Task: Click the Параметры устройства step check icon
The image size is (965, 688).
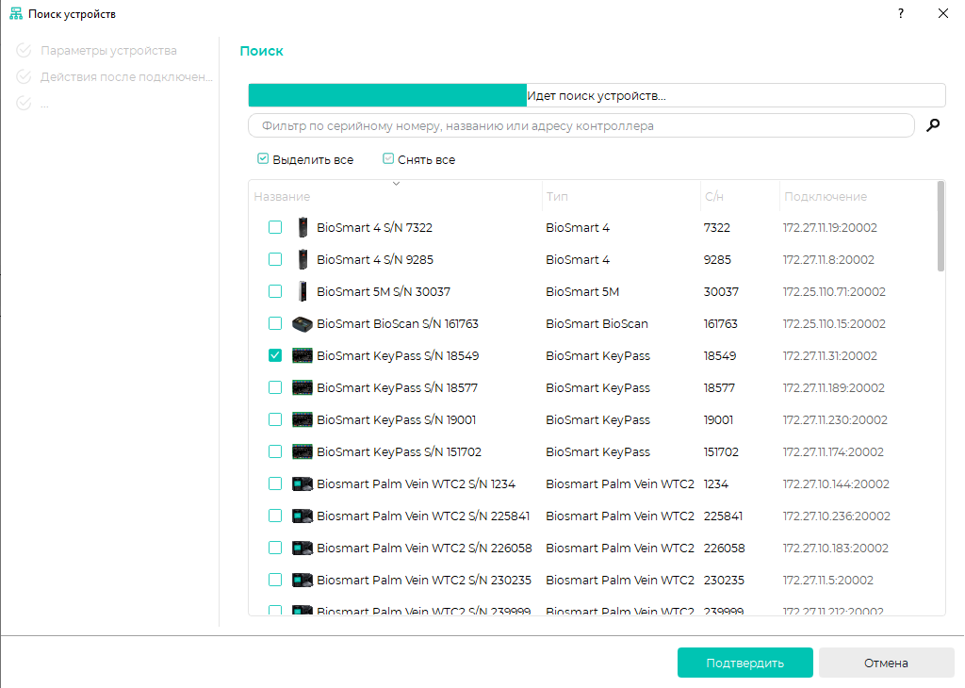Action: click(x=24, y=51)
